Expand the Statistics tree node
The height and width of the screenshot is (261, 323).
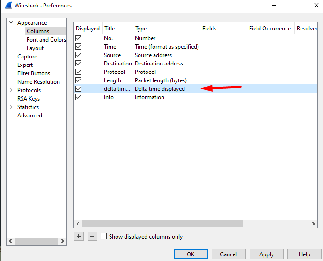(x=11, y=107)
